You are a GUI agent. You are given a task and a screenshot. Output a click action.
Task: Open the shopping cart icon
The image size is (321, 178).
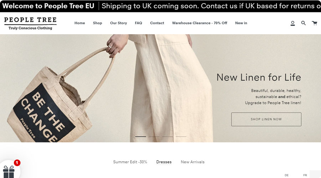pyautogui.click(x=315, y=23)
